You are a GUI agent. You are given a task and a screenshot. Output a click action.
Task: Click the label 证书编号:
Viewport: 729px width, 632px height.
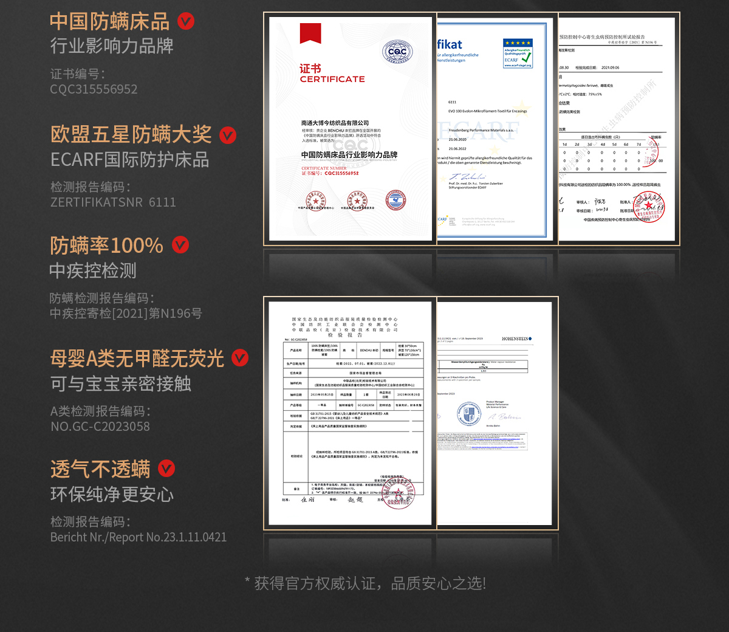pyautogui.click(x=77, y=74)
